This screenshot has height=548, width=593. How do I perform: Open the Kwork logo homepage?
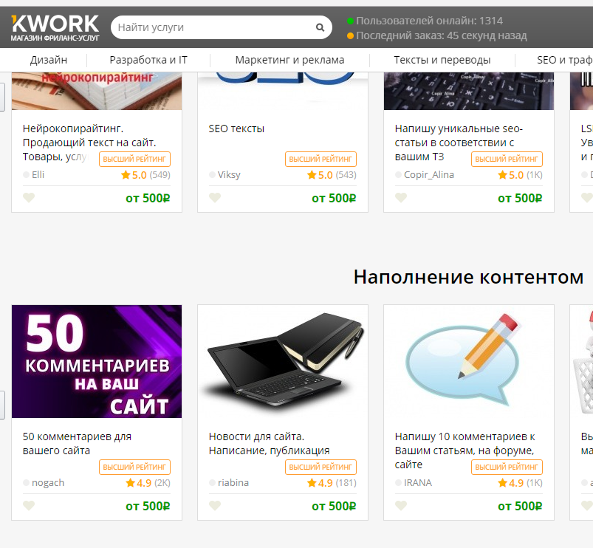pyautogui.click(x=55, y=27)
